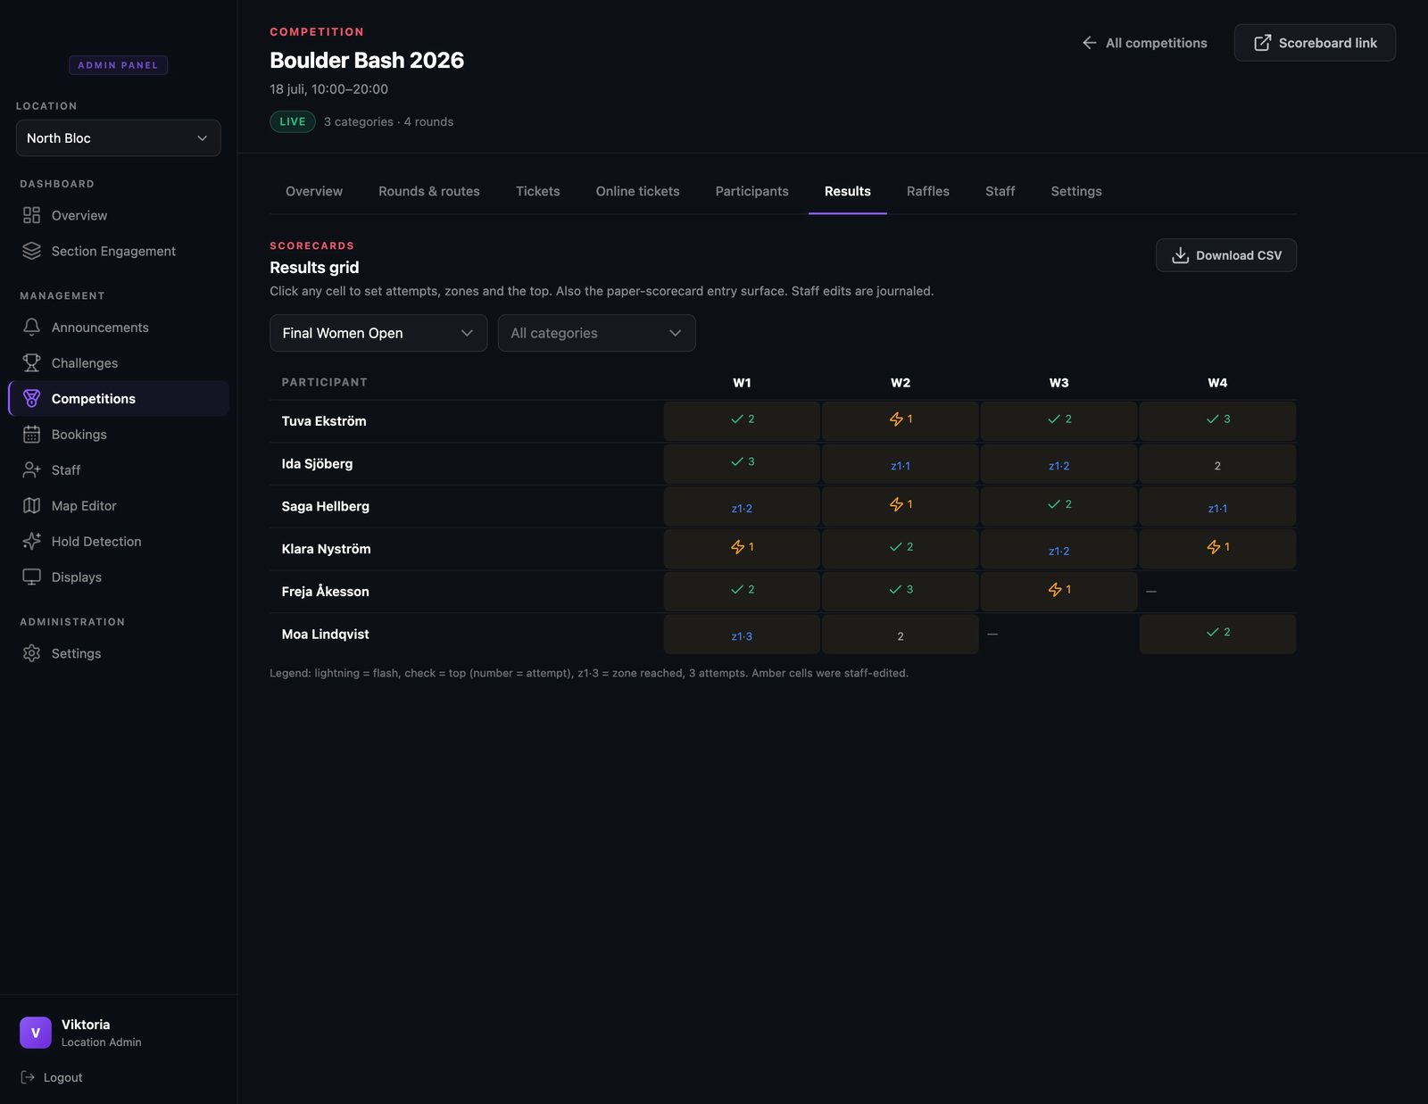
Task: Switch to the Rounds & routes tab
Action: click(x=429, y=191)
